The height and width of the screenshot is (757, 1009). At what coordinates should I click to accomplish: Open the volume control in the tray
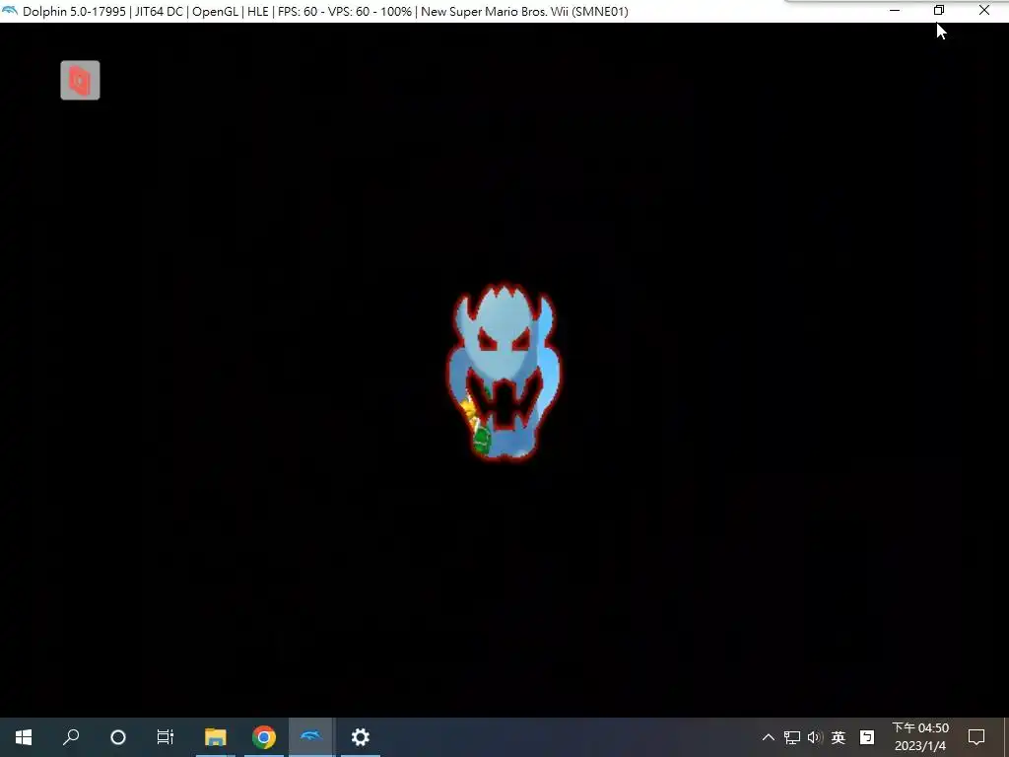tap(815, 737)
